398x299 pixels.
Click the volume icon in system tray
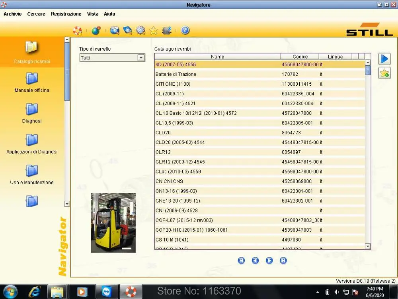337,292
